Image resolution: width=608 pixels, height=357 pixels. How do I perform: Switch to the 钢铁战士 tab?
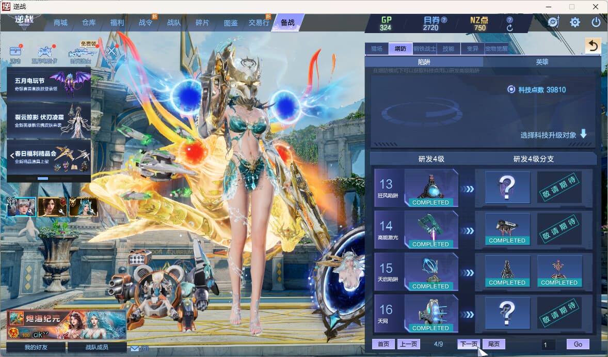click(425, 49)
